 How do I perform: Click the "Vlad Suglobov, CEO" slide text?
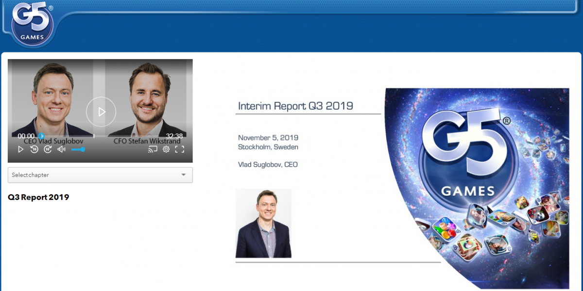(x=268, y=165)
